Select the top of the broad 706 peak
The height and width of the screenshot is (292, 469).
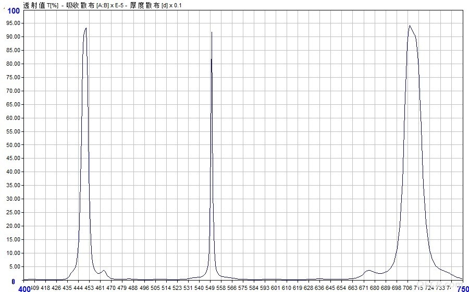410,26
